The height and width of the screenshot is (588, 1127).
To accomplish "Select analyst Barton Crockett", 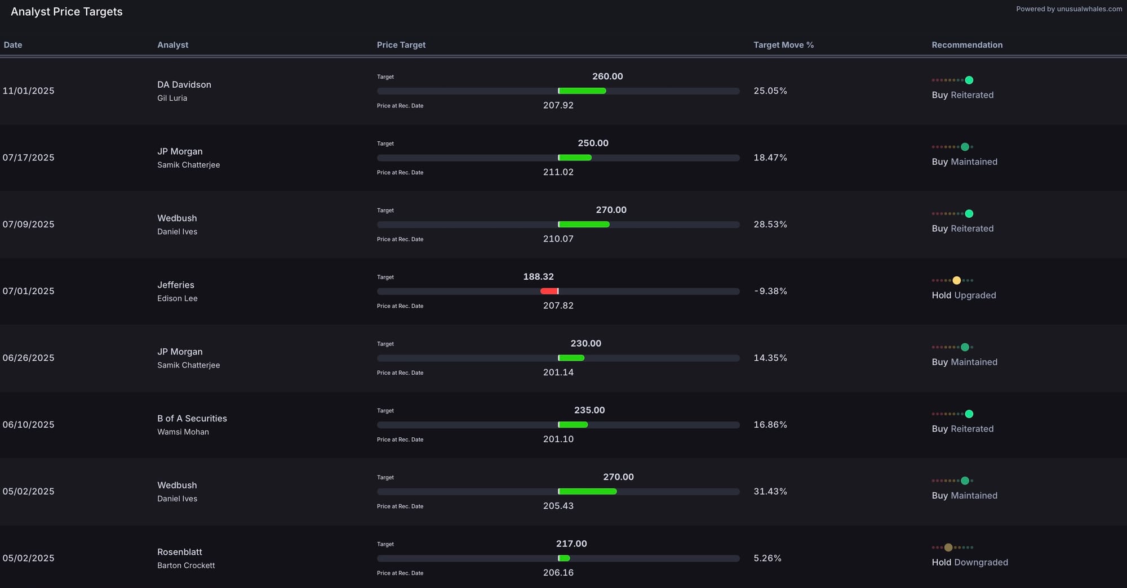I will pos(186,565).
